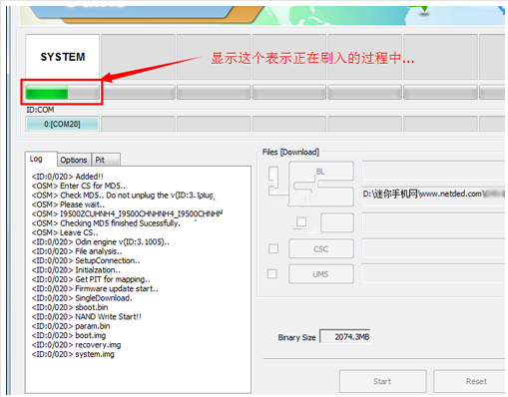Click the file path field with netded.com

(x=433, y=196)
